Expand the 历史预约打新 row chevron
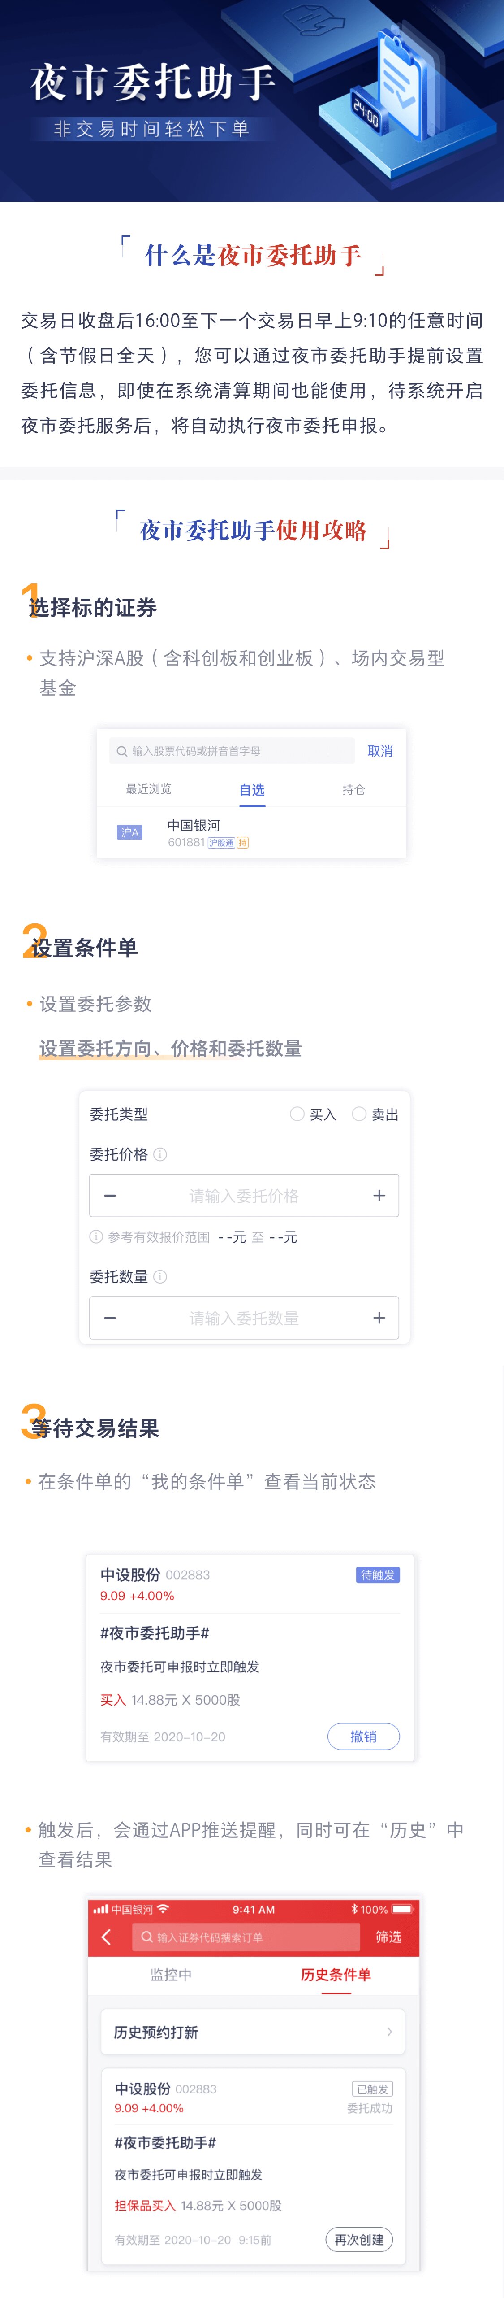This screenshot has height=2298, width=504. [389, 2032]
